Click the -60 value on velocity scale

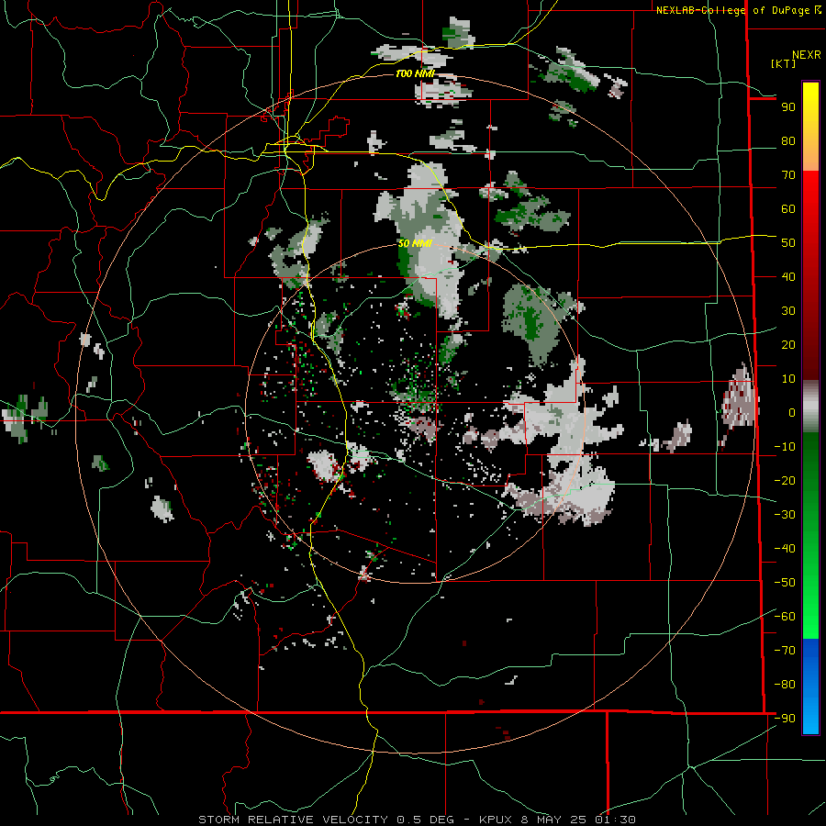pos(785,617)
